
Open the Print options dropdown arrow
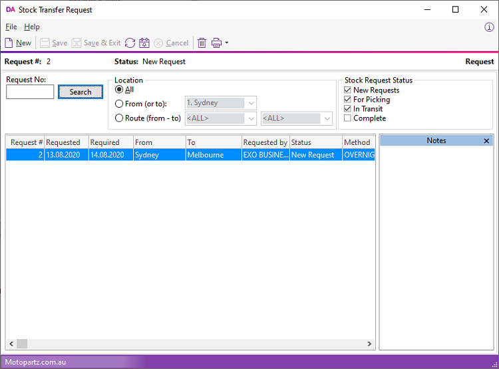click(x=227, y=43)
